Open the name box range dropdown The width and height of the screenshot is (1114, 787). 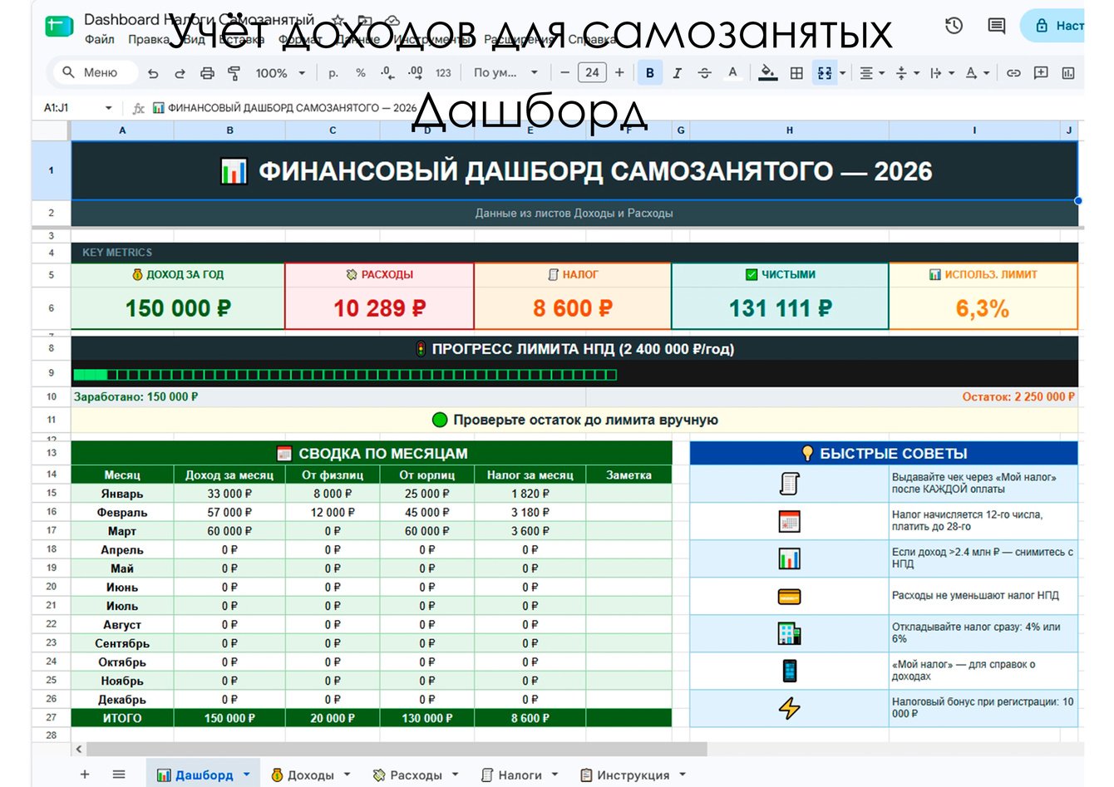coord(108,108)
